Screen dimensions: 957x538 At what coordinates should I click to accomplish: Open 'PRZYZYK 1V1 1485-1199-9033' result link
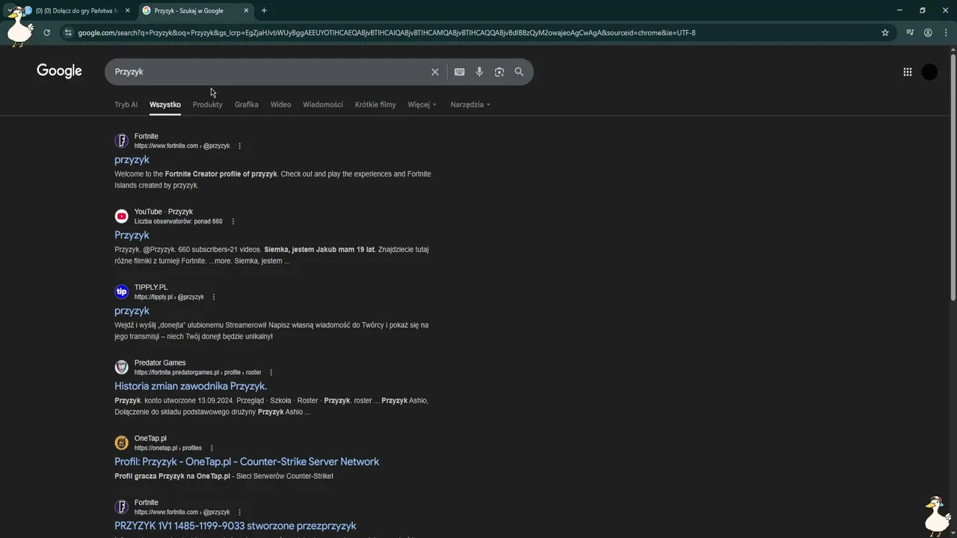point(236,526)
